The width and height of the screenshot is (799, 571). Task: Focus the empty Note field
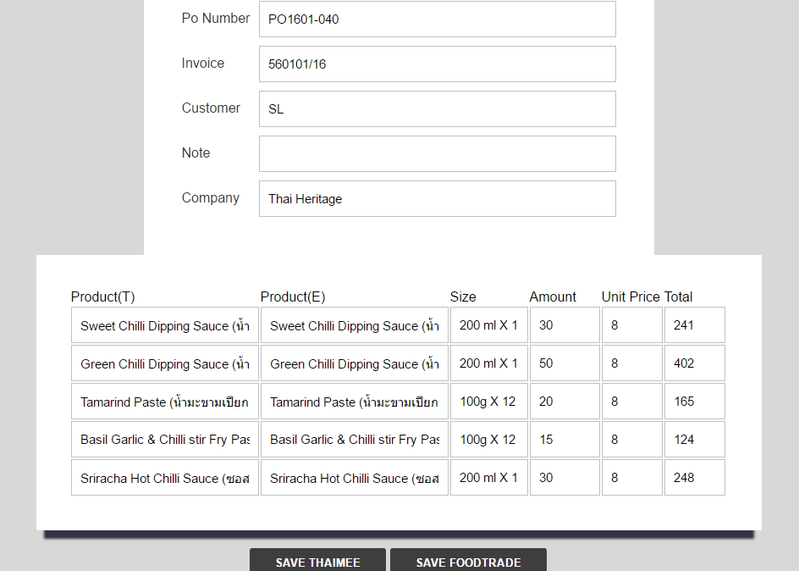coord(437,154)
